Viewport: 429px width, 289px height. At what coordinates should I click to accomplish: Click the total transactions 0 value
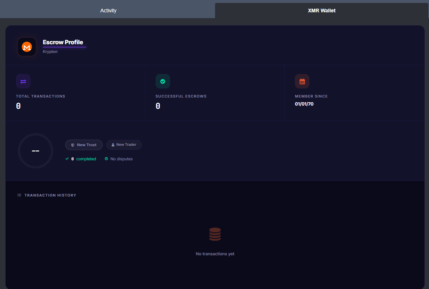tap(18, 106)
